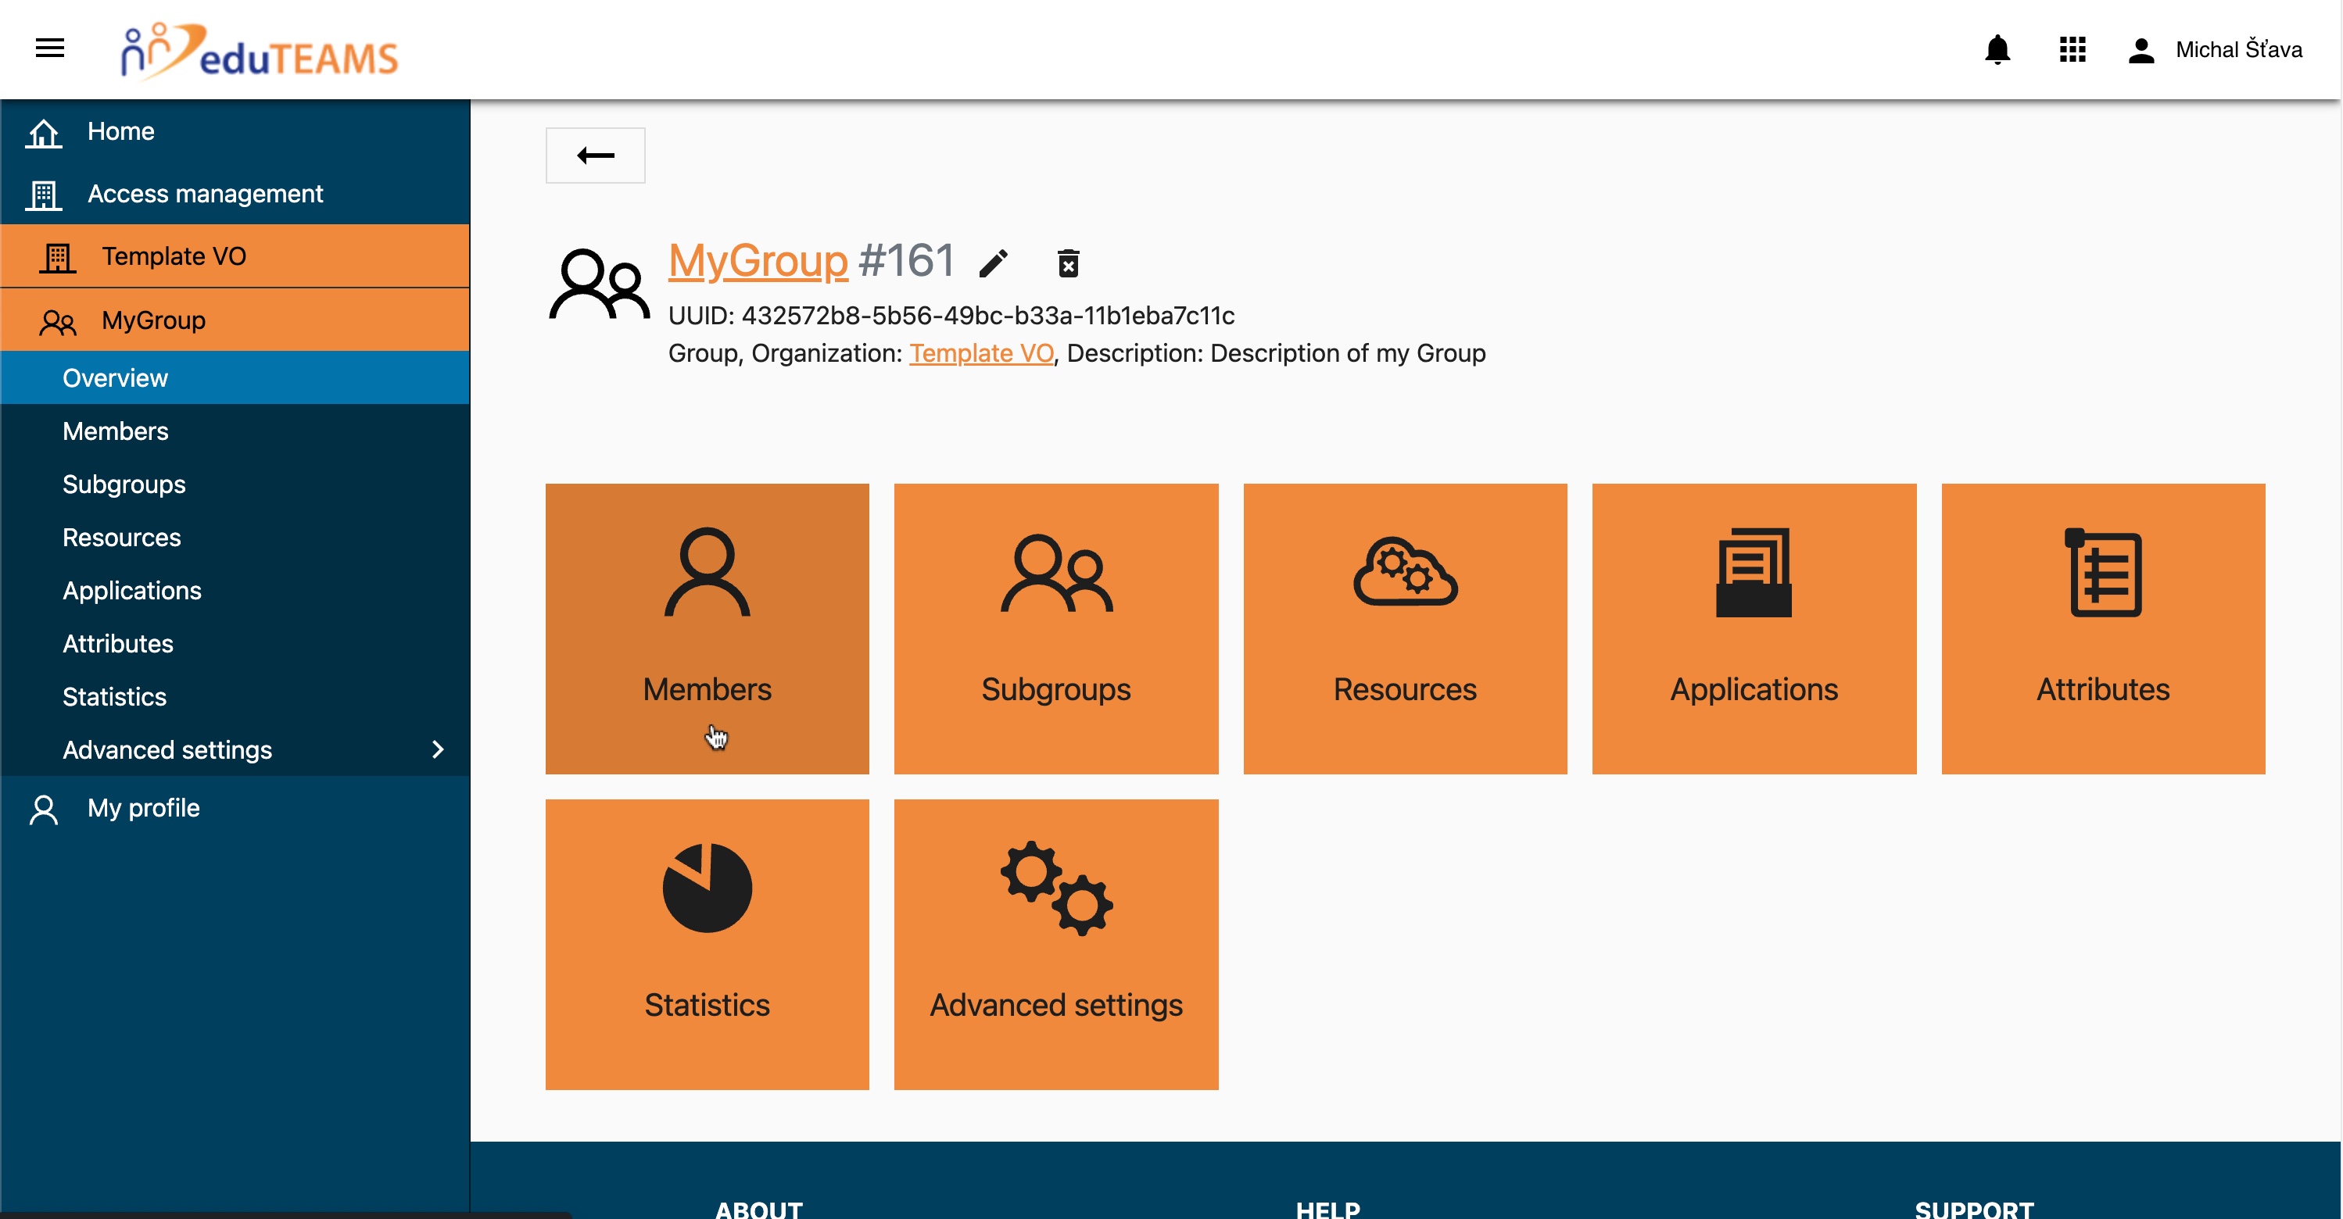Click the Subgroups tile people icon
The height and width of the screenshot is (1219, 2343).
pos(1056,574)
